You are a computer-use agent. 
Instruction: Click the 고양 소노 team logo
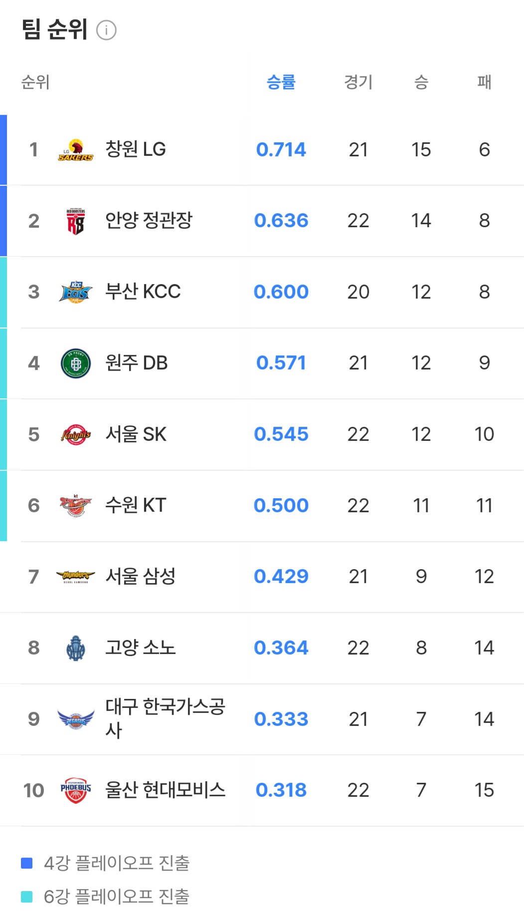(x=76, y=648)
